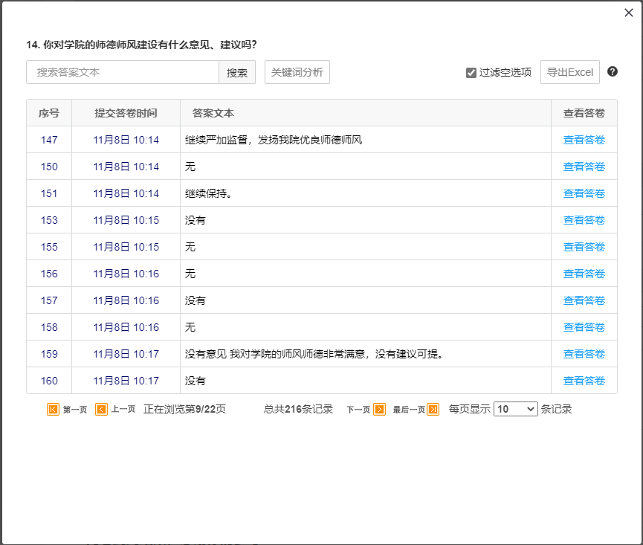Open the help question mark icon

(x=613, y=72)
